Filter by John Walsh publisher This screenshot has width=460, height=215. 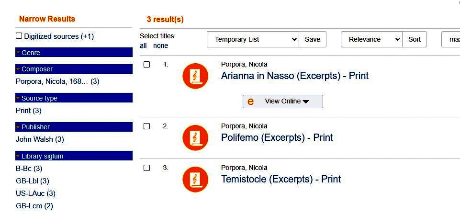(40, 139)
